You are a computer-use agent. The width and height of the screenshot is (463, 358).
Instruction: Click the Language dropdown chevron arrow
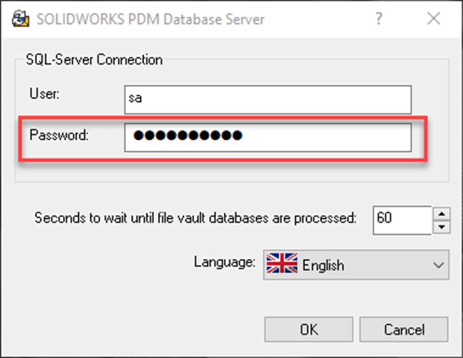tap(438, 265)
